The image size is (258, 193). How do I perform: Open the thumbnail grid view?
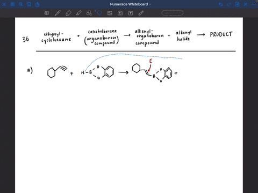click(12, 4)
